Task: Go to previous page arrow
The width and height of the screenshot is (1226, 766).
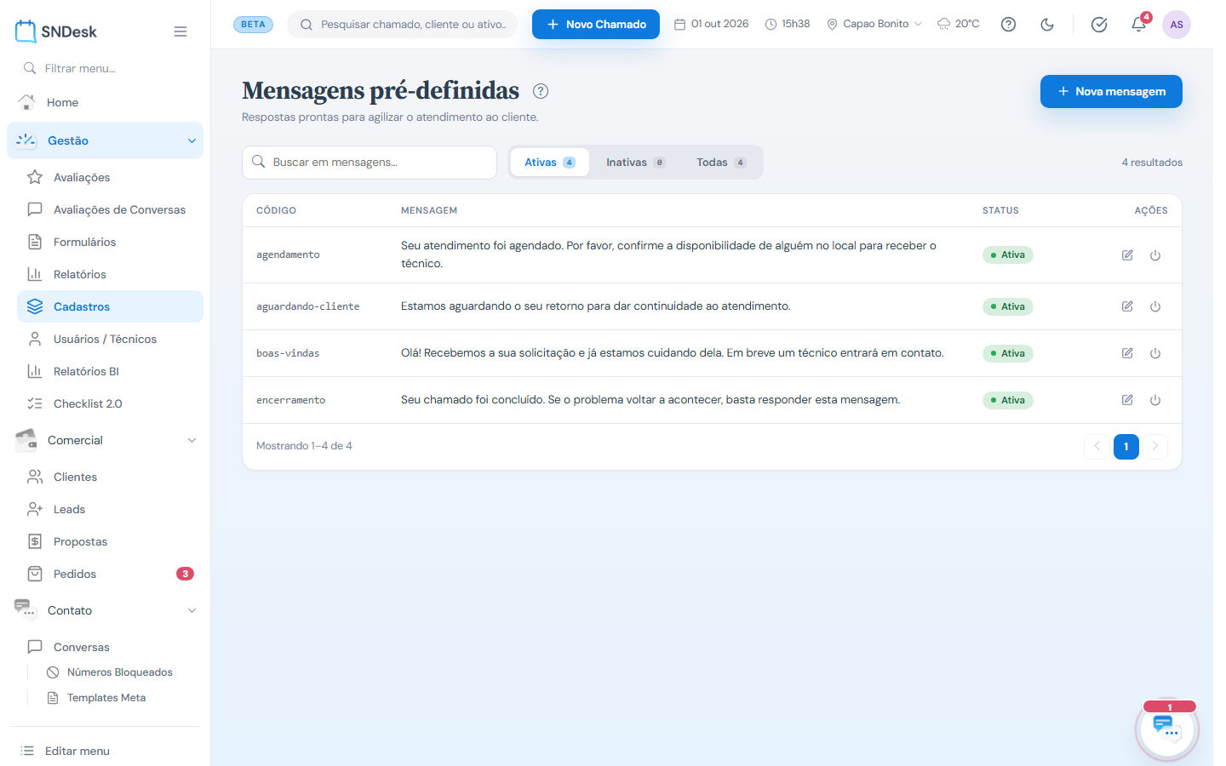Action: tap(1097, 446)
